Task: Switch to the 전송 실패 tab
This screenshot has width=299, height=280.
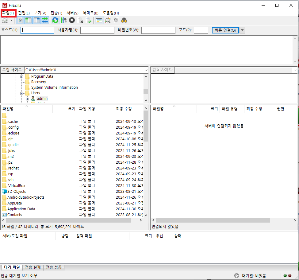Action: click(33, 267)
